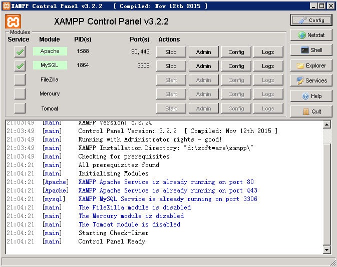Screen dimensions: 337x267
Task: Minimize the XAMPP Control Panel window
Action: (313, 6)
